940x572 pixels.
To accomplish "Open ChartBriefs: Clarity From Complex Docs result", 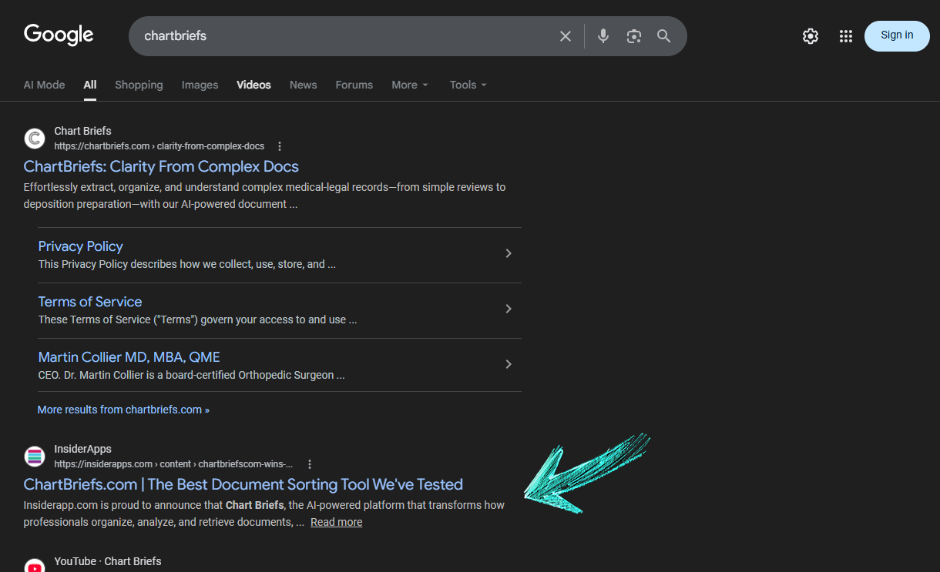I will tap(161, 166).
